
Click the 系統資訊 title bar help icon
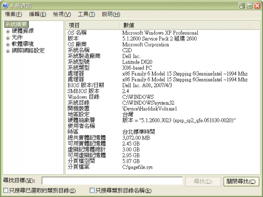coord(5,5)
